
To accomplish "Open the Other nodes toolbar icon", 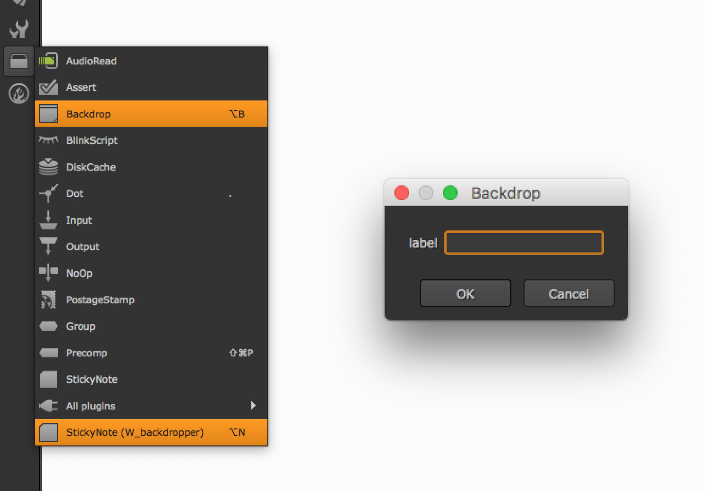I will [x=19, y=61].
